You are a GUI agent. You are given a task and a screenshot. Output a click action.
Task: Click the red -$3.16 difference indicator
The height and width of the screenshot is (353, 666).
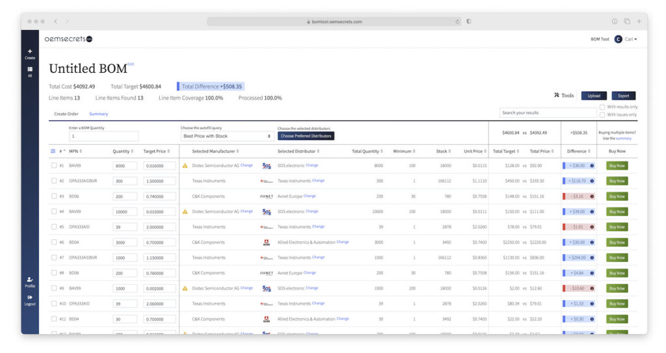(x=579, y=196)
